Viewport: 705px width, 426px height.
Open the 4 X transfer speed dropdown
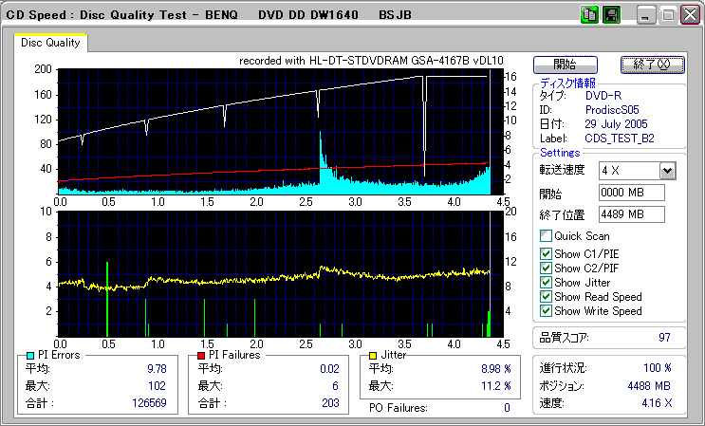667,170
